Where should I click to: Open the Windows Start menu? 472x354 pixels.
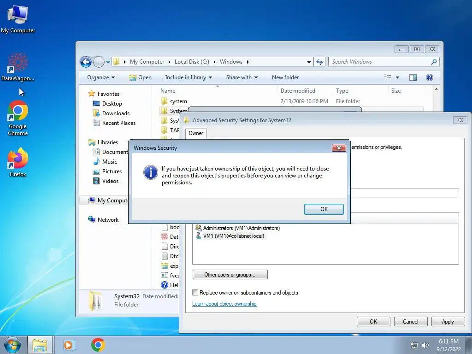12,345
